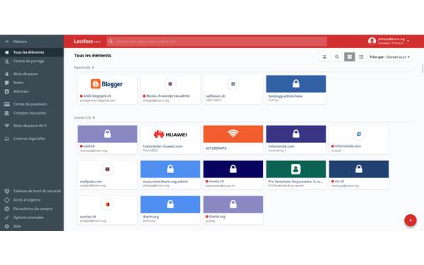Image resolution: width=424 pixels, height=265 pixels.
Task: Click the vault search field
Action: (217, 42)
